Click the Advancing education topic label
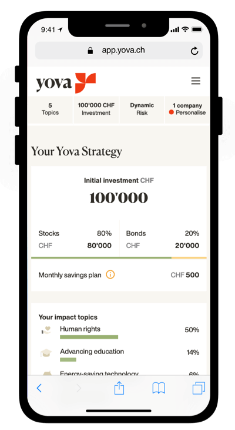235x430 pixels. click(92, 352)
